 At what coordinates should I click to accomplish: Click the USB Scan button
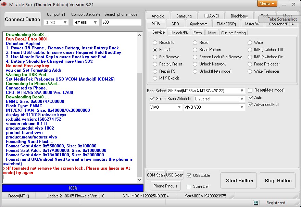click(175, 175)
